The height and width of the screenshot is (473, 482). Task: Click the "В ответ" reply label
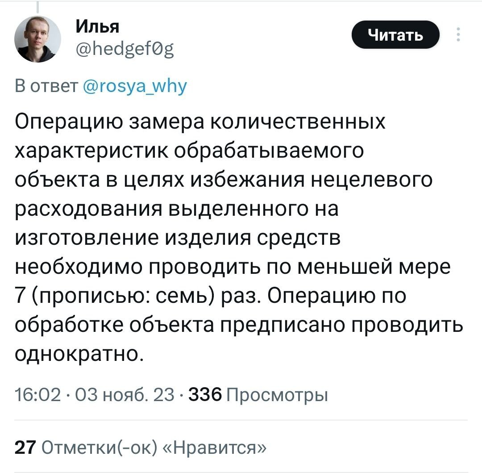[47, 85]
